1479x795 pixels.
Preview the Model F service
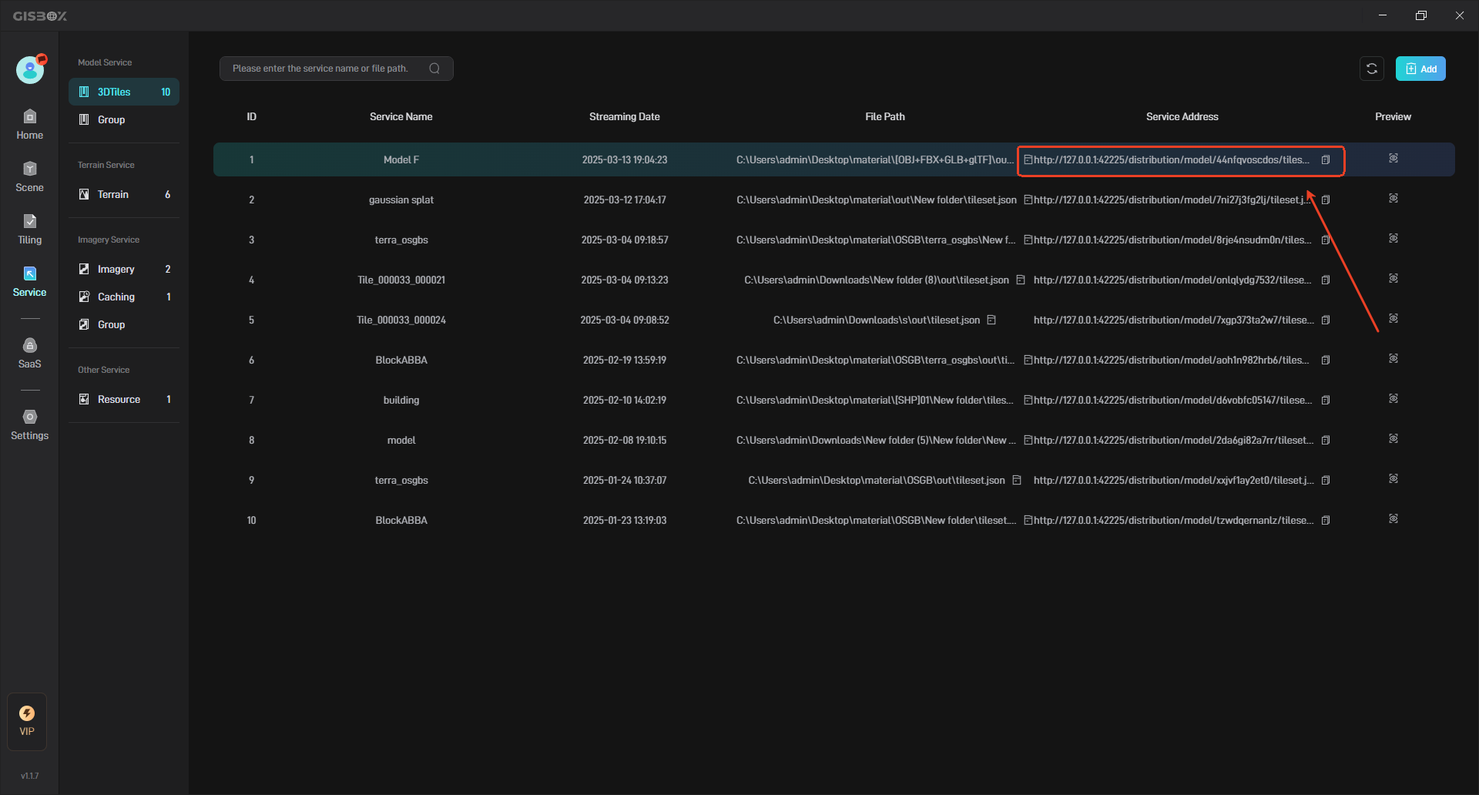[1393, 158]
